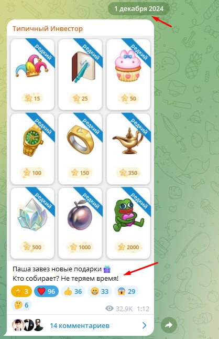Add the thinking face reaction with 6
219x339 pixels.
21,305
